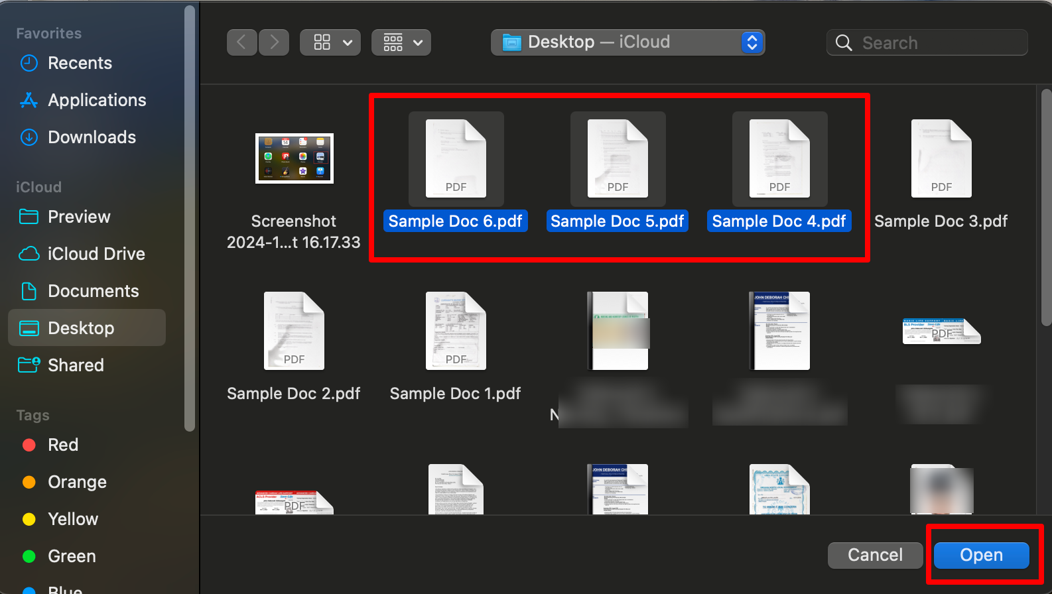Open the Preview iCloud folder
Screen dimensions: 1052x594
coord(87,217)
